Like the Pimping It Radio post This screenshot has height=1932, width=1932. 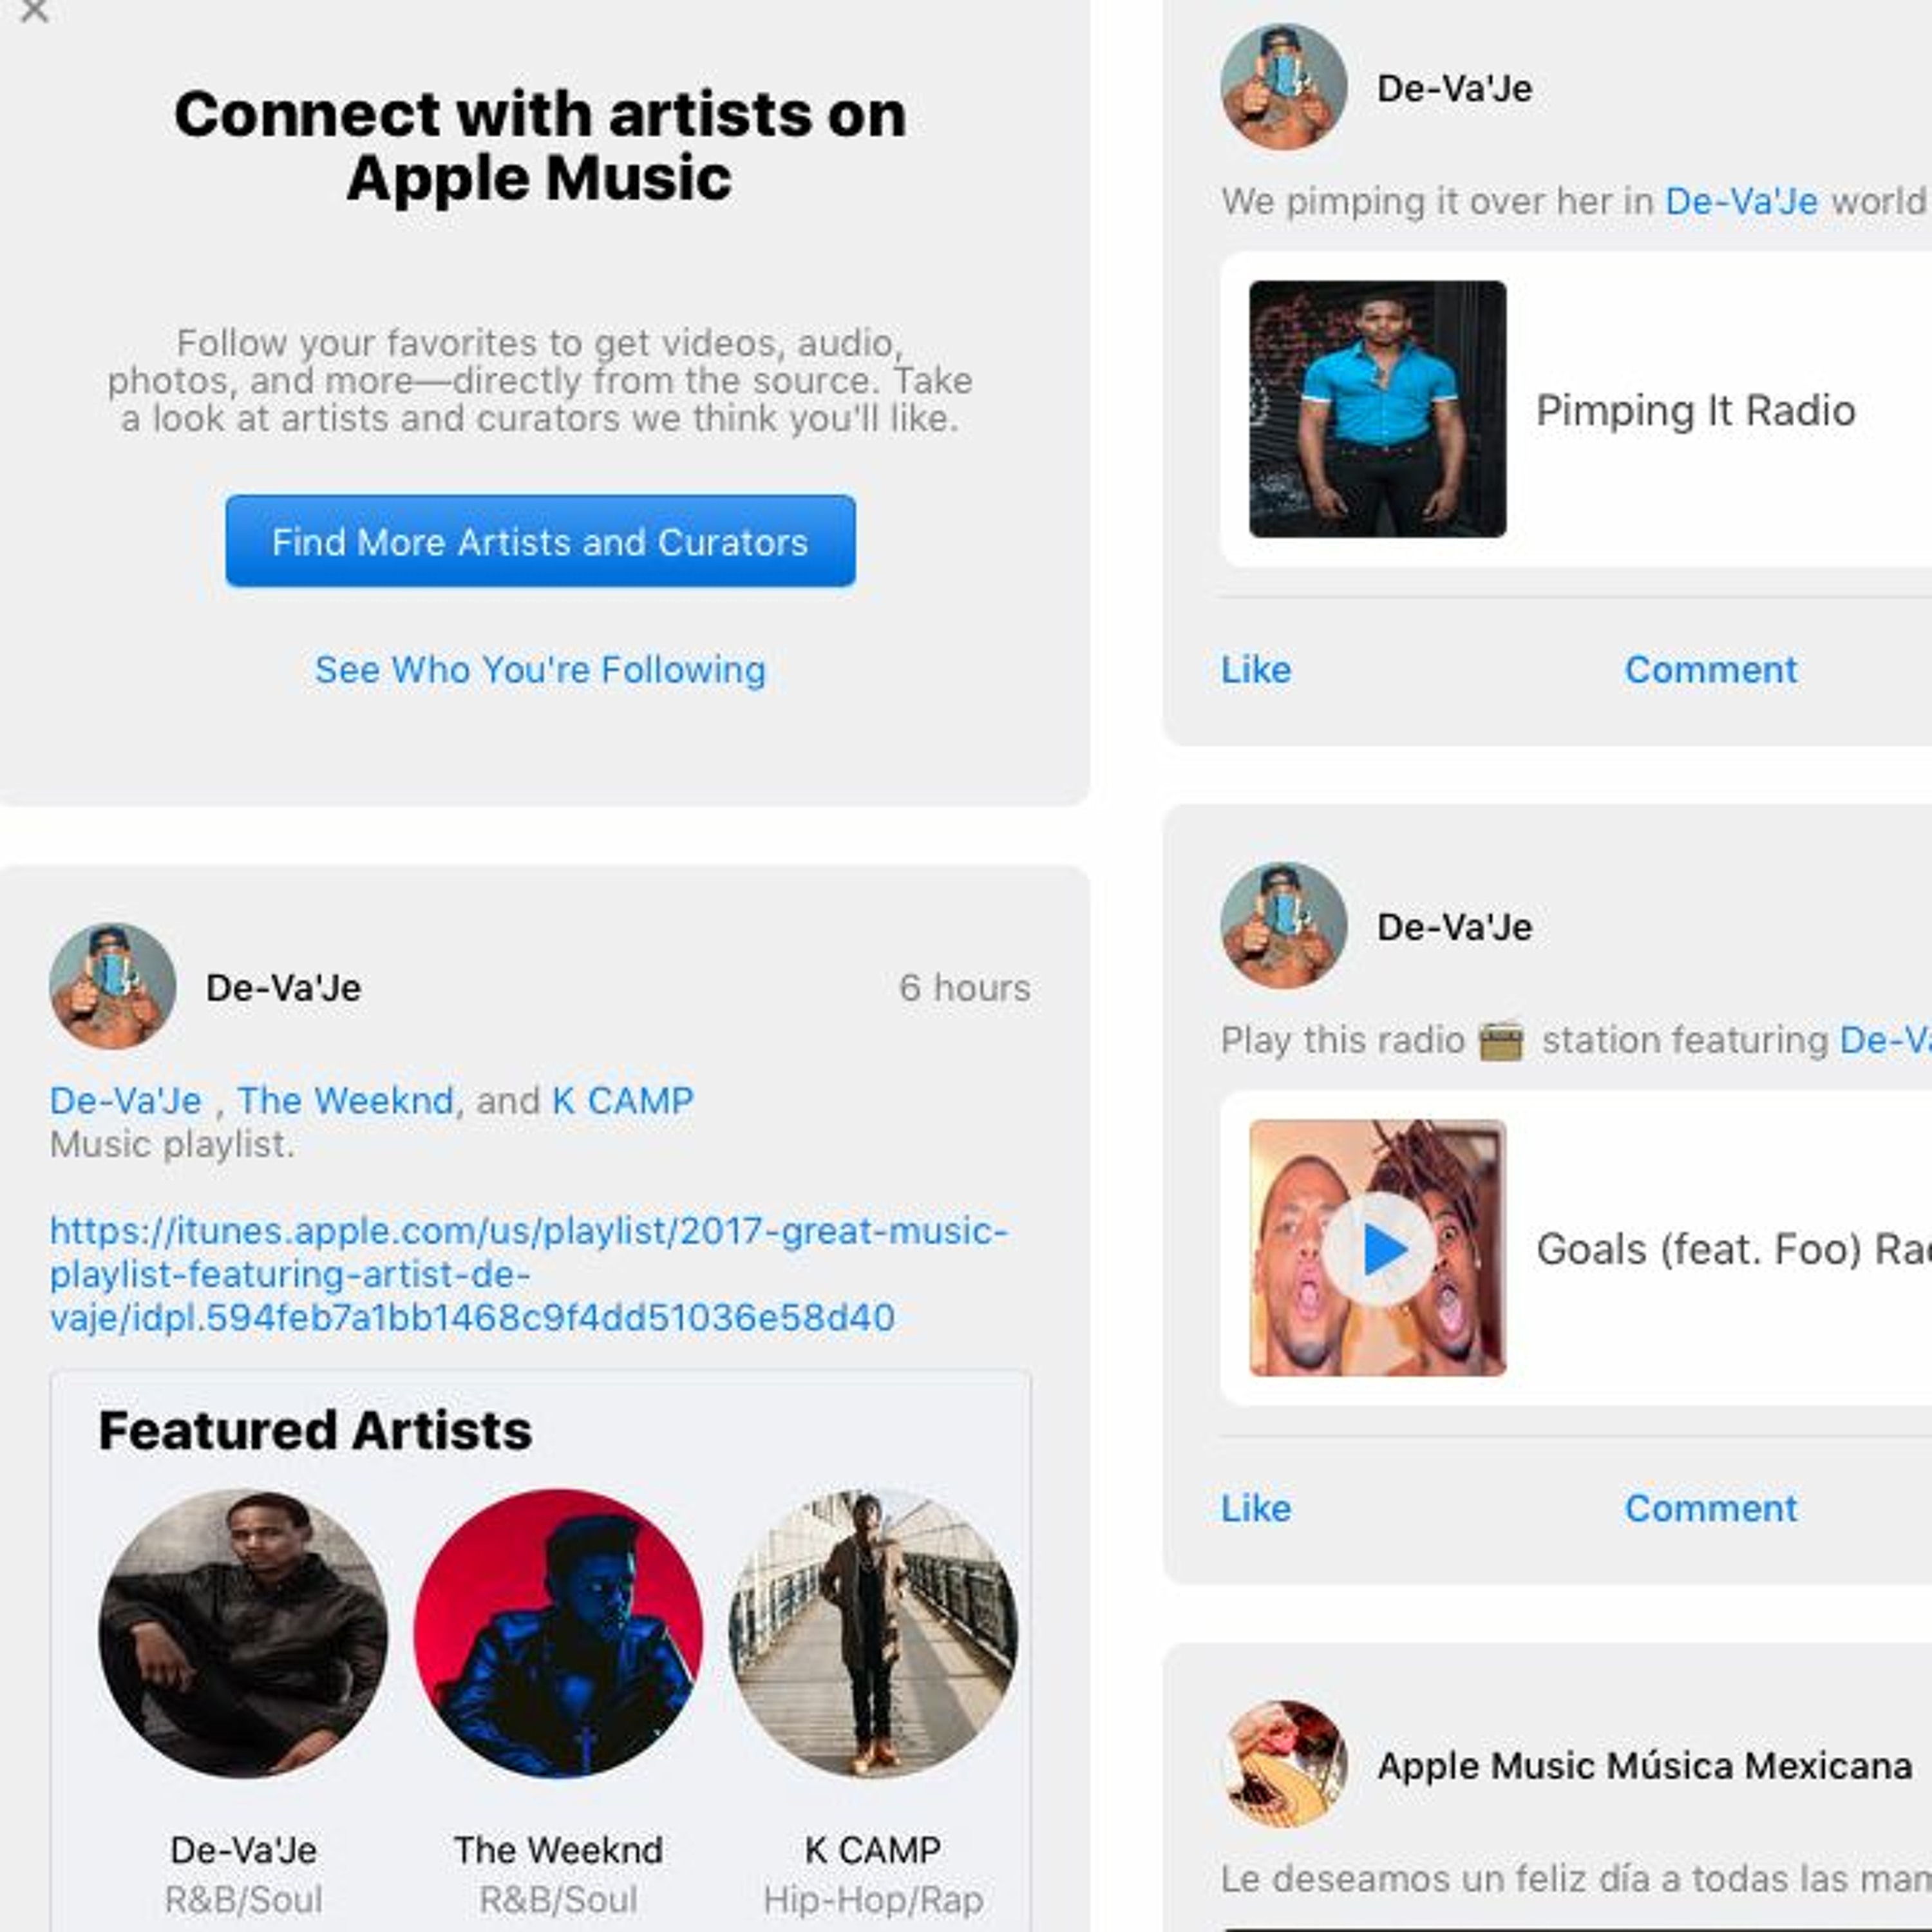point(1256,670)
